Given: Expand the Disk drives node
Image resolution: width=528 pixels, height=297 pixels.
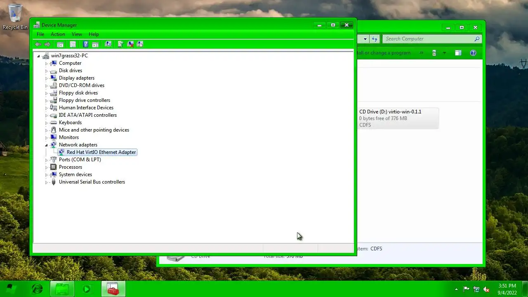Looking at the screenshot, I should pos(47,71).
